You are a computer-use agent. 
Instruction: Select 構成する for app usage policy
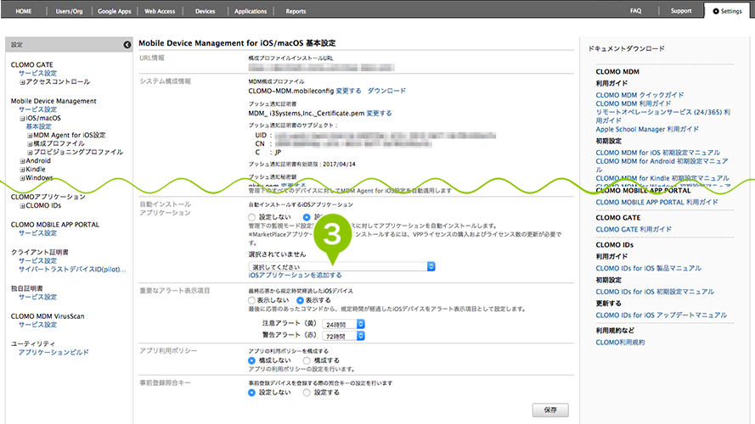307,360
